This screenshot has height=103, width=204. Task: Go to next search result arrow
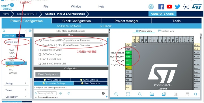click(x=69, y=93)
